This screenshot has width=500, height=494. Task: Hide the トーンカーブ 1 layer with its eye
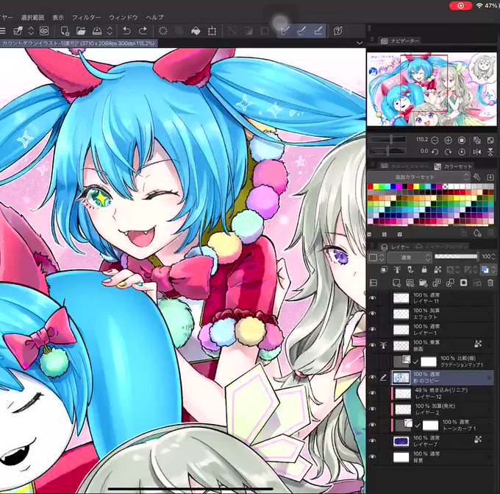click(x=372, y=425)
